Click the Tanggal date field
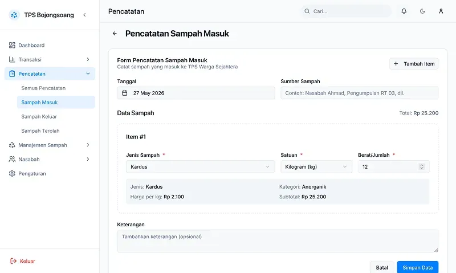This screenshot has height=273, width=456. 196,93
